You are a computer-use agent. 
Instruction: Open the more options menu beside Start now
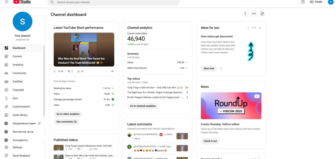click(x=221, y=69)
